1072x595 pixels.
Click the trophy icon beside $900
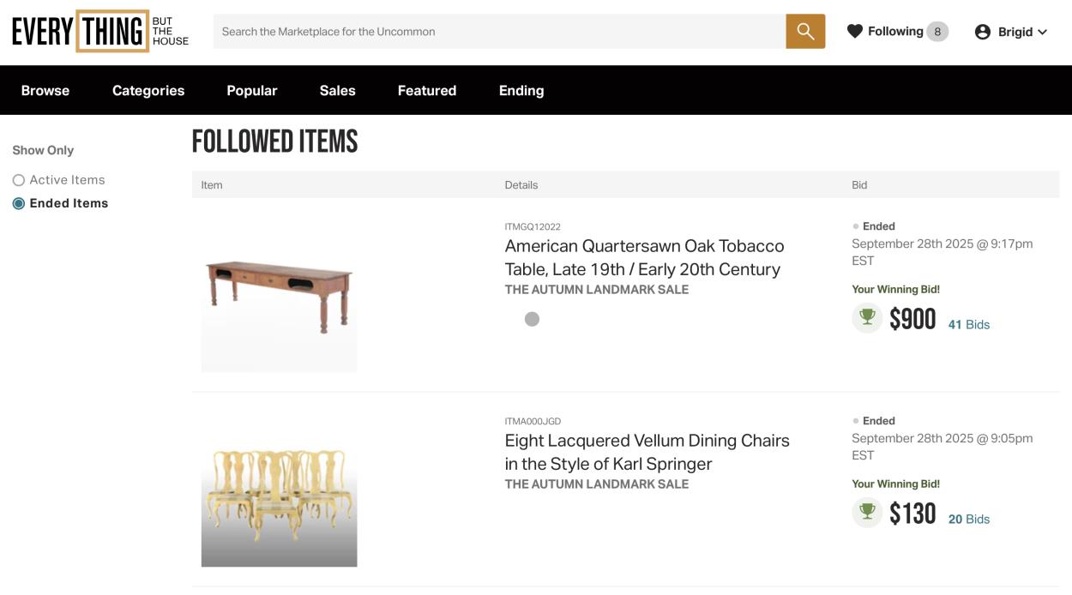867,318
